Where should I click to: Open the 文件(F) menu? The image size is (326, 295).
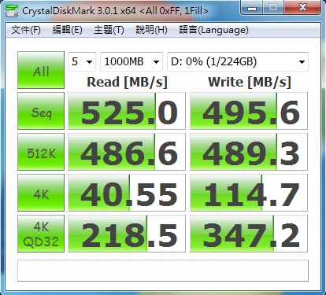(x=26, y=30)
